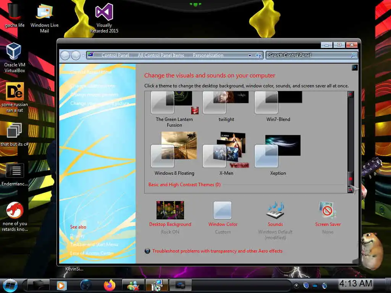Open the Start menu orb
The image size is (391, 293).
(10, 285)
